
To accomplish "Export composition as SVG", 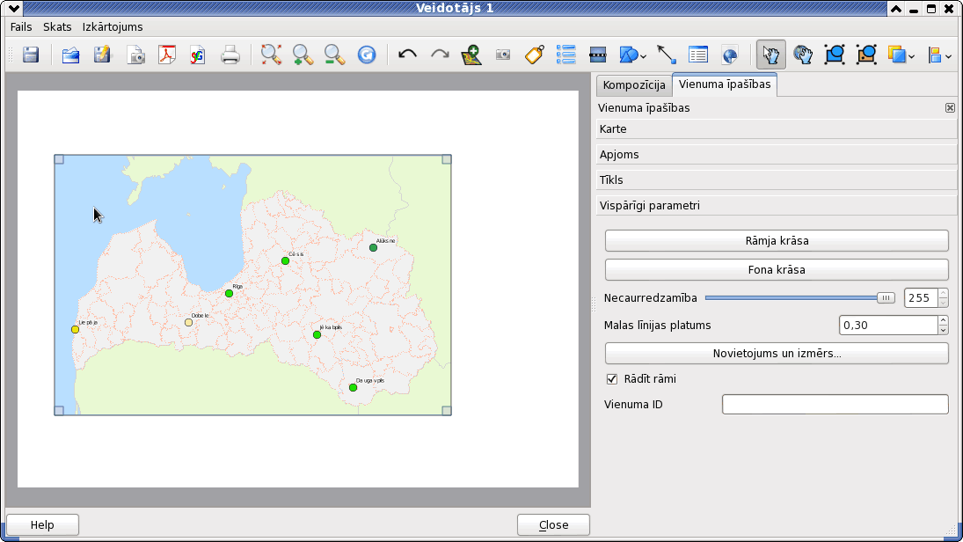I will tap(198, 55).
